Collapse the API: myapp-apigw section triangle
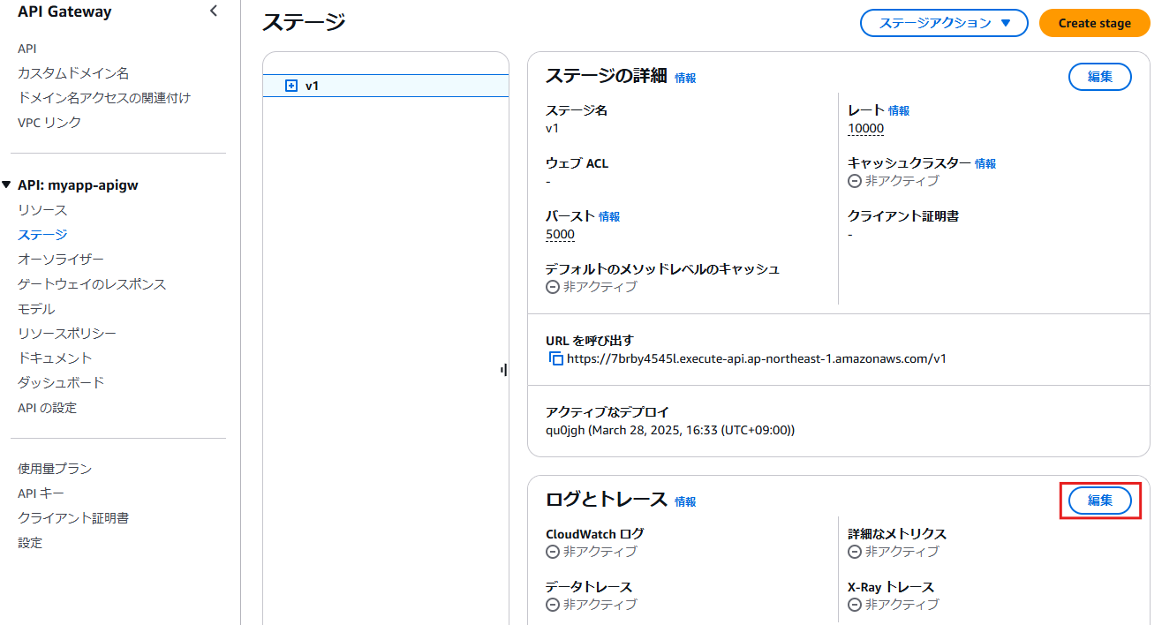 point(7,184)
